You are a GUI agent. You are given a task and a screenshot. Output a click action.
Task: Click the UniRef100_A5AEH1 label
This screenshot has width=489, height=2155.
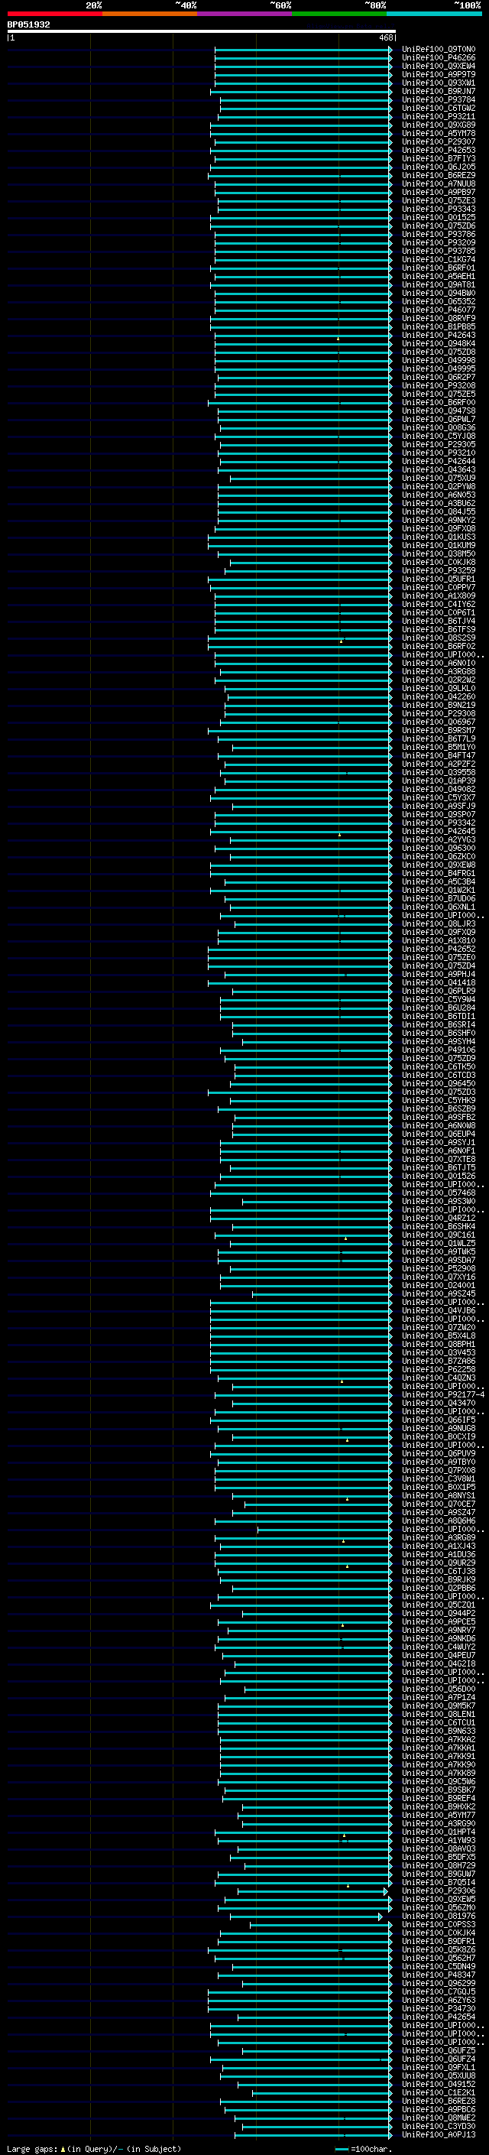pos(438,276)
